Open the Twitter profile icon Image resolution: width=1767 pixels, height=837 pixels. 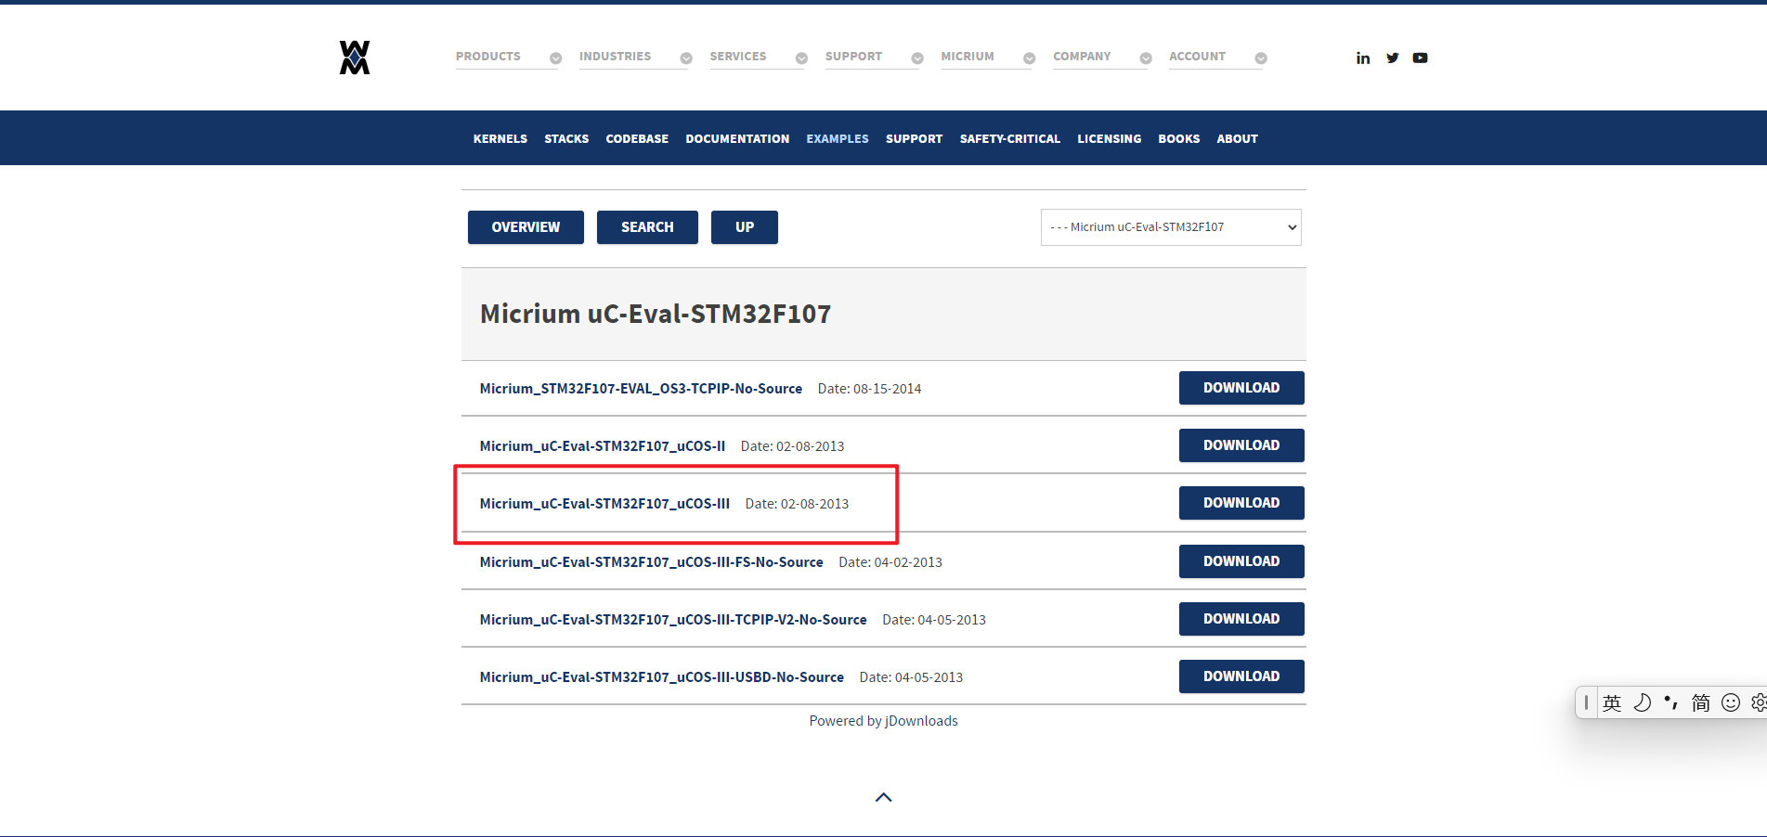tap(1392, 57)
